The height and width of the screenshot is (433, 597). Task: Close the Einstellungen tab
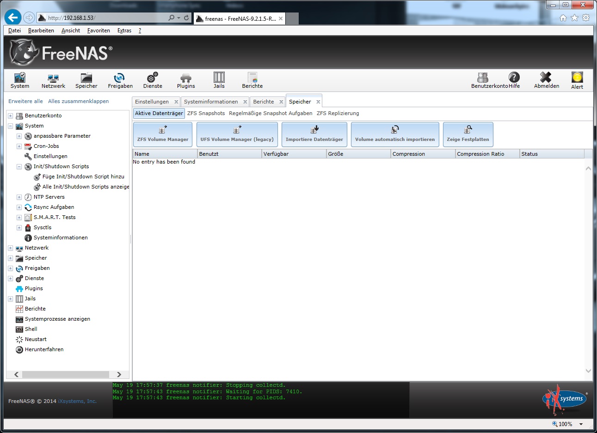click(176, 102)
